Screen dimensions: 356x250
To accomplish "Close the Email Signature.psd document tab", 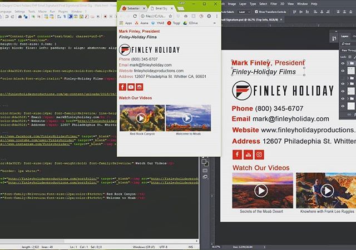I will (281, 20).
